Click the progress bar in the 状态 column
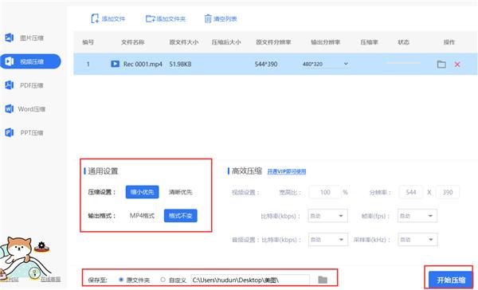 coord(404,63)
